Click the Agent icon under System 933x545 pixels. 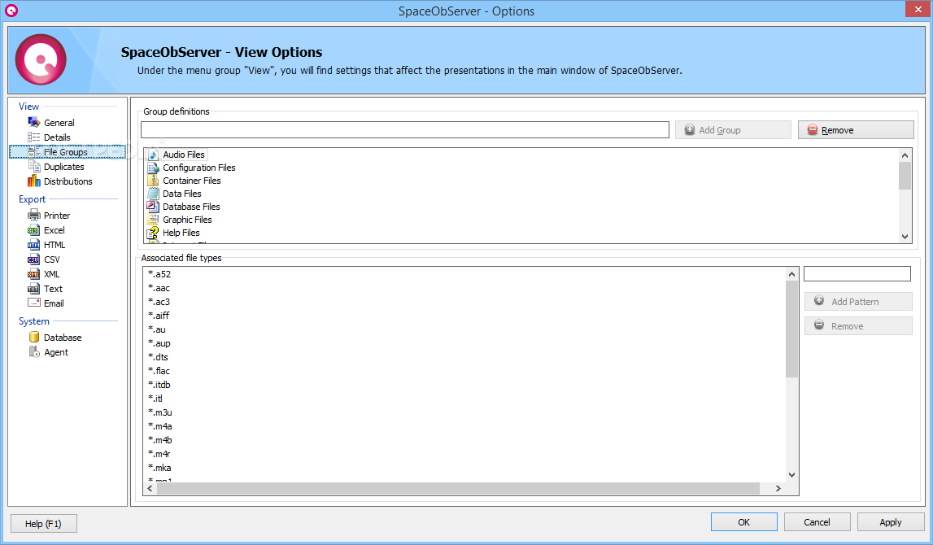[x=34, y=351]
